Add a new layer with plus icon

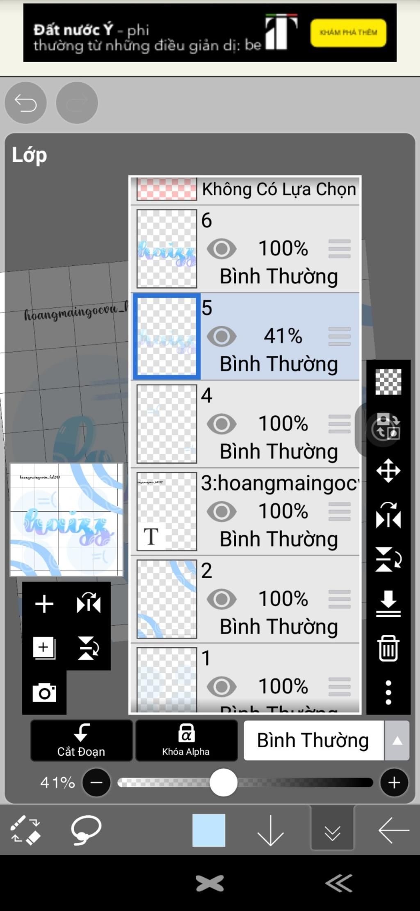(x=44, y=604)
